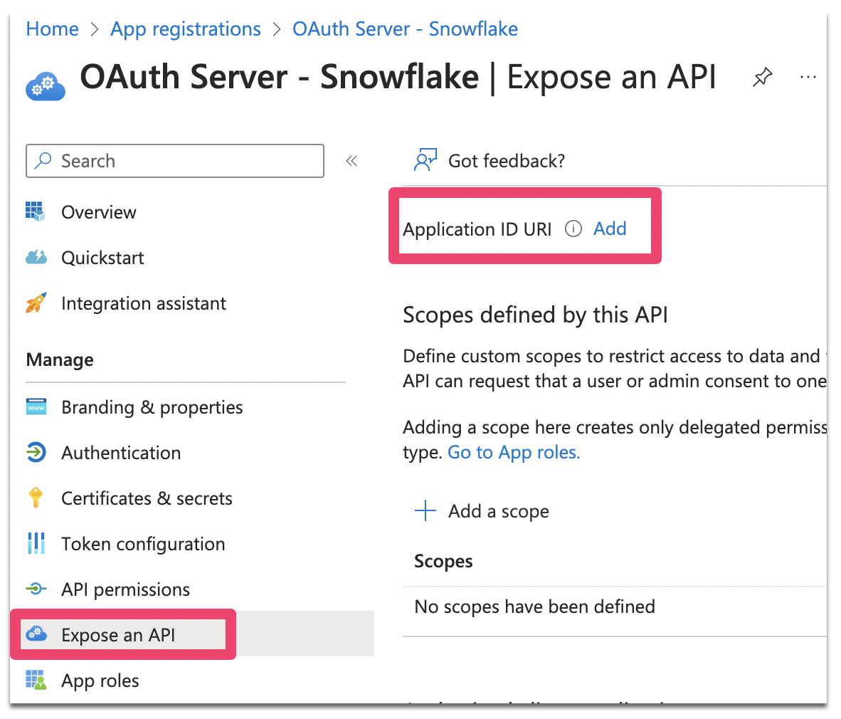Click the Integration assistant rocket icon
Screen dimensions: 841x719
(x=36, y=303)
